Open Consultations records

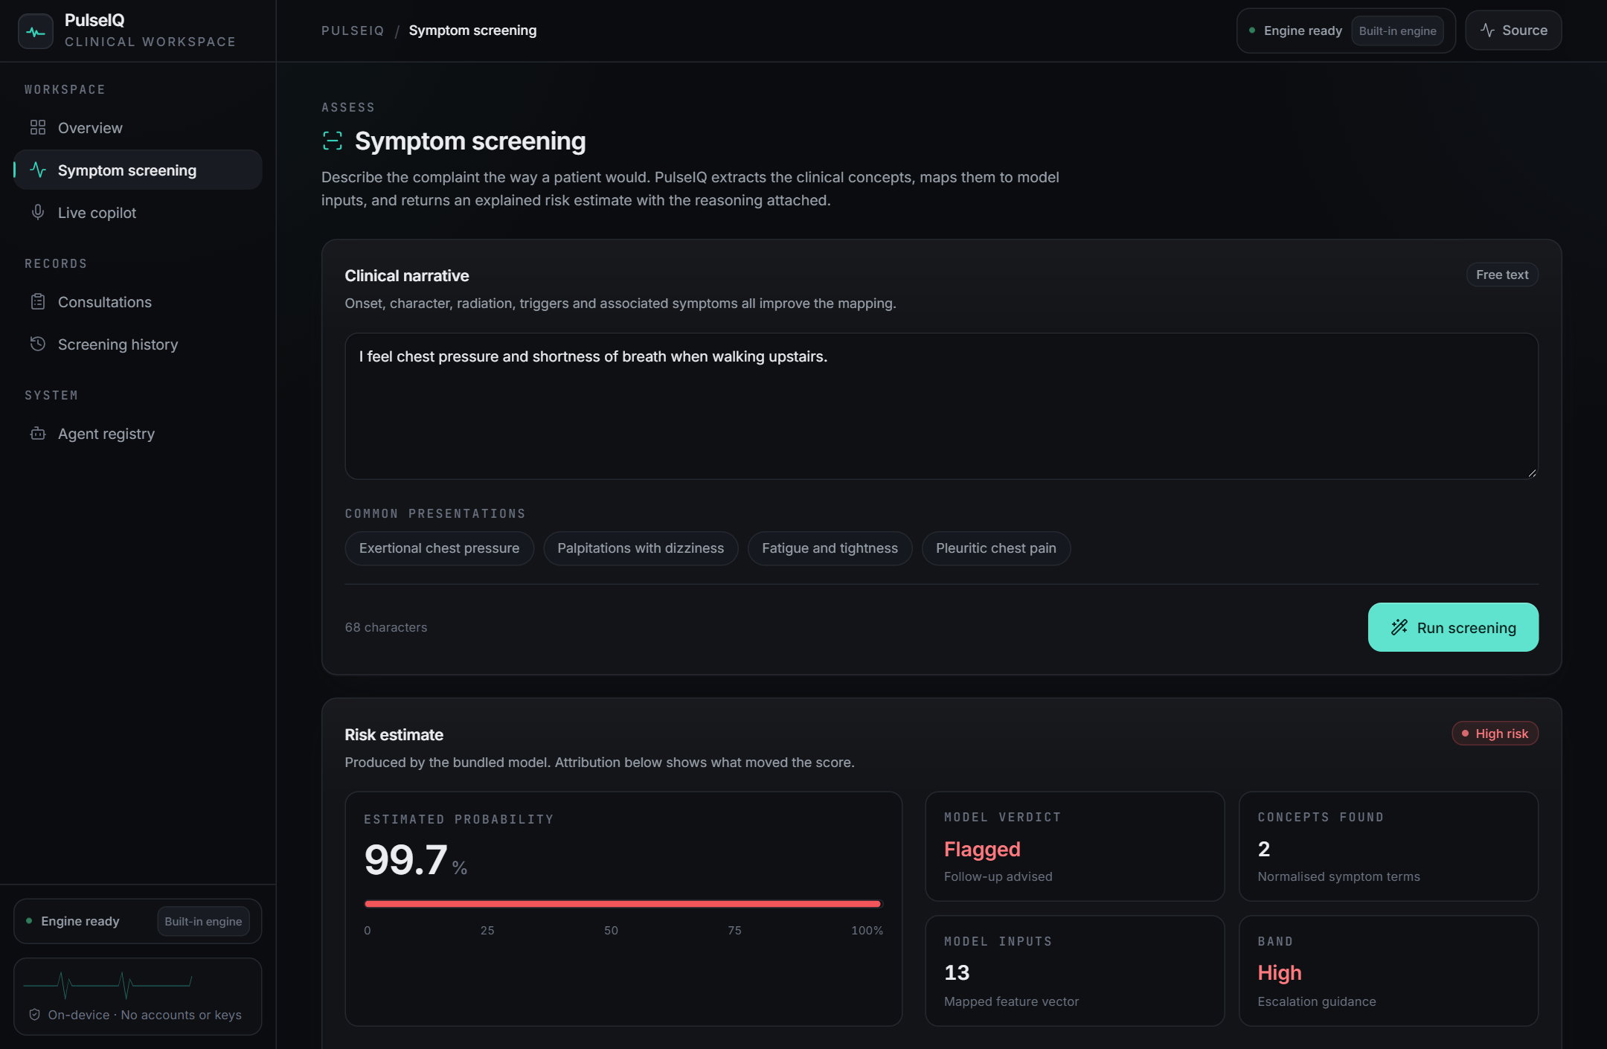tap(138, 302)
